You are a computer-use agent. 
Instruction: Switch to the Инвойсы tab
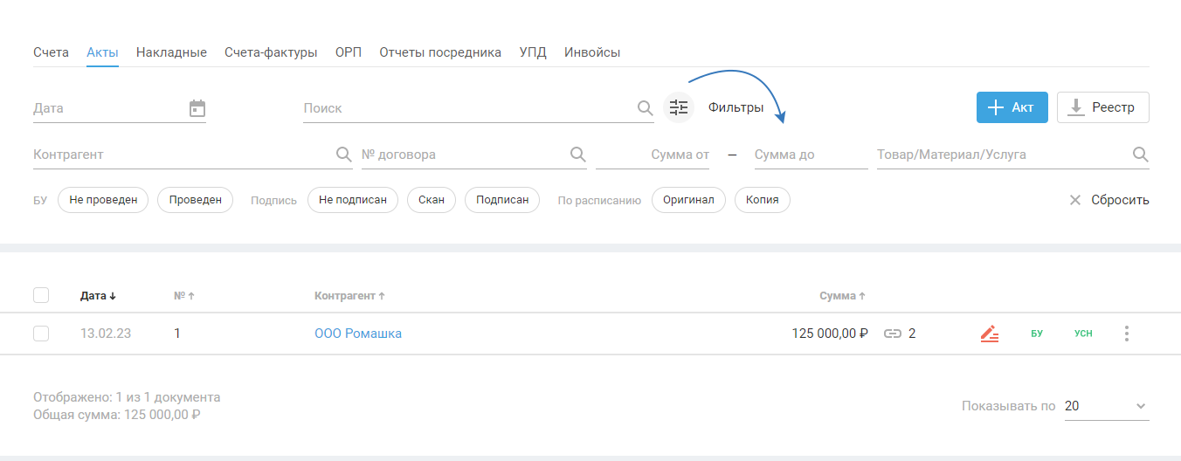pos(592,52)
